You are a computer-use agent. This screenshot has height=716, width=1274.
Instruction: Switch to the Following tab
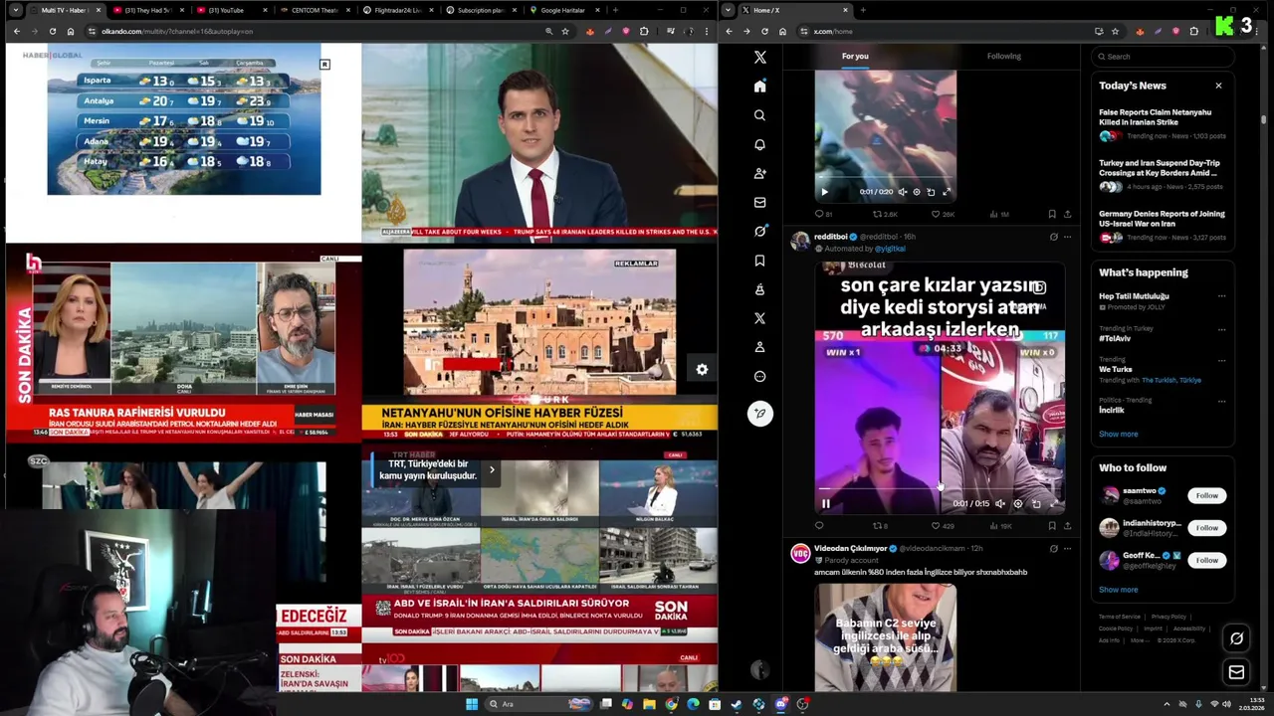pos(1004,56)
